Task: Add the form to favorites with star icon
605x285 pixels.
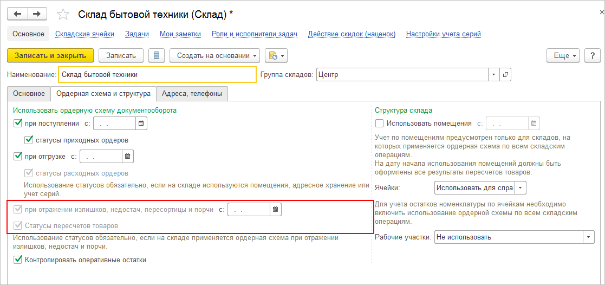Action: tap(63, 14)
